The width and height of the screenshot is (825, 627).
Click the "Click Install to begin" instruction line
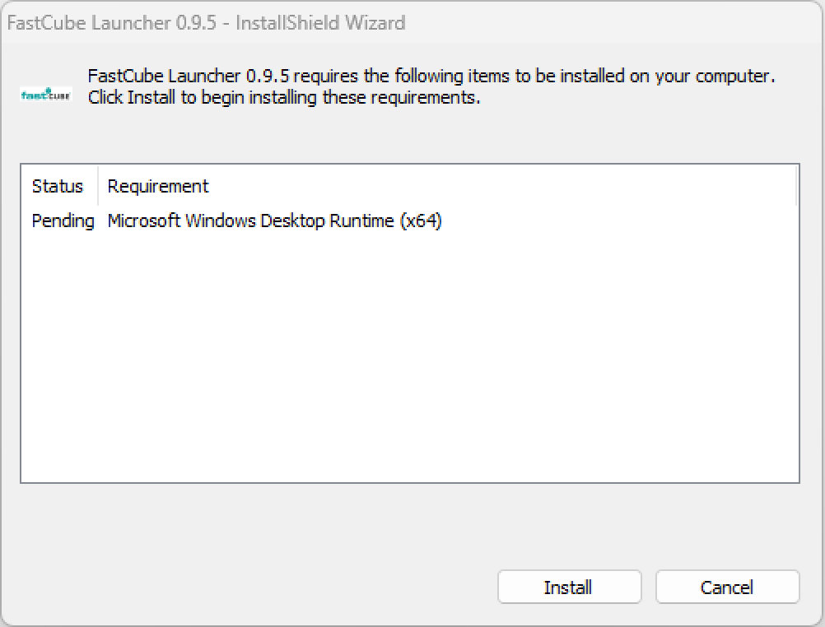point(284,97)
